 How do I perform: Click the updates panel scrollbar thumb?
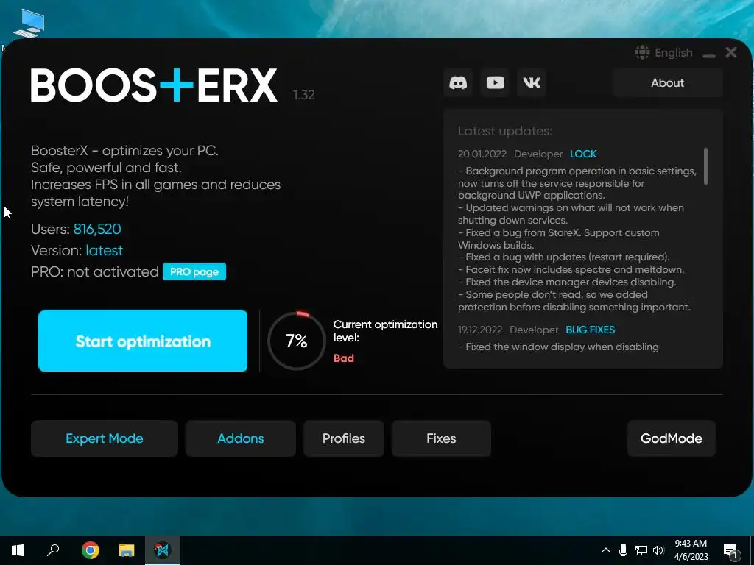[x=705, y=166]
